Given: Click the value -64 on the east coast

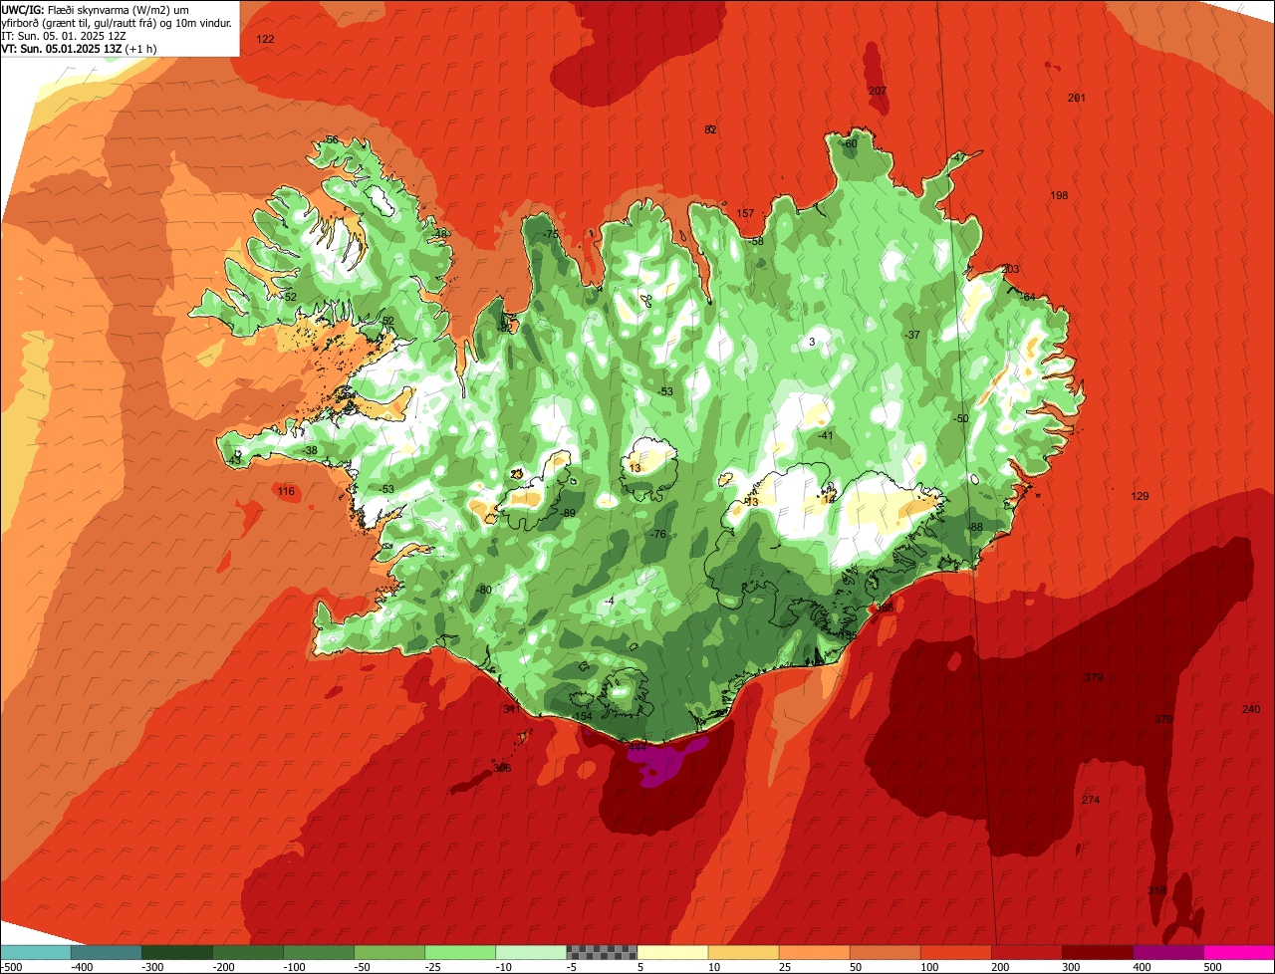Looking at the screenshot, I should 1028,297.
